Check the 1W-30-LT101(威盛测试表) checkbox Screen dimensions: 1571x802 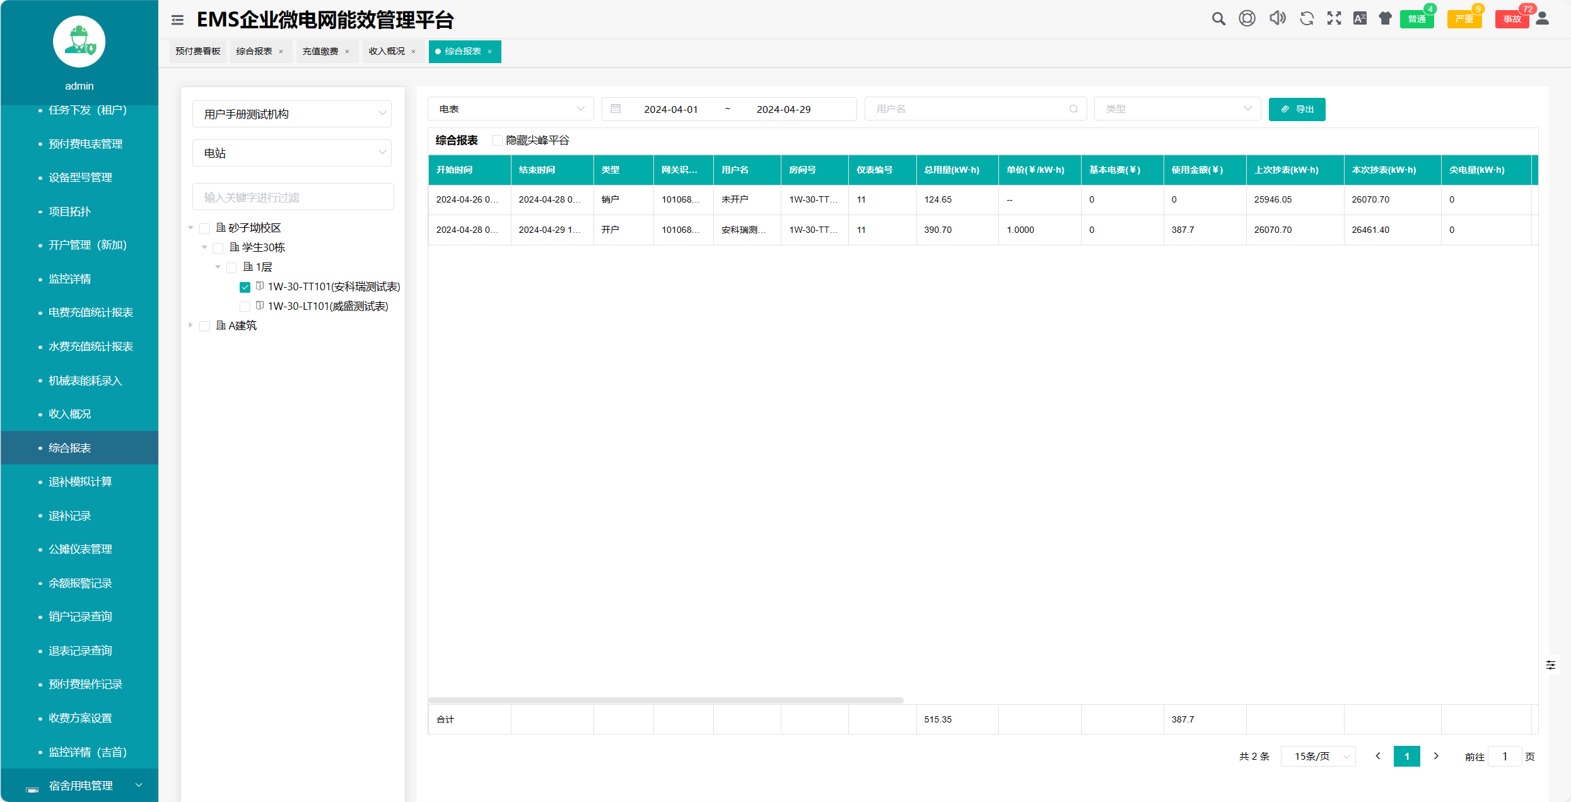(x=245, y=307)
